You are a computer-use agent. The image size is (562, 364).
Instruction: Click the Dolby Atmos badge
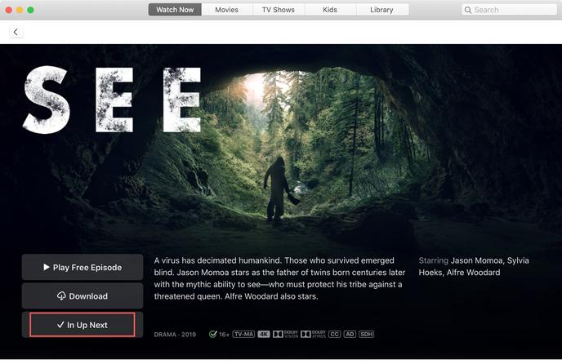tap(313, 335)
